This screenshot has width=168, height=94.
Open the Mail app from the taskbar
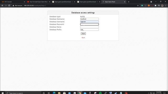[x=85, y=93]
